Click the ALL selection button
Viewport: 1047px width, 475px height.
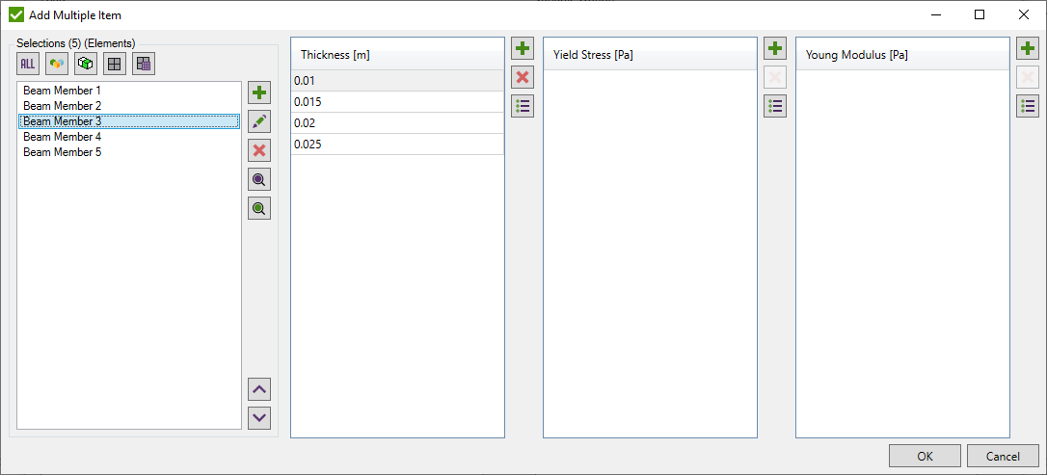click(x=28, y=64)
